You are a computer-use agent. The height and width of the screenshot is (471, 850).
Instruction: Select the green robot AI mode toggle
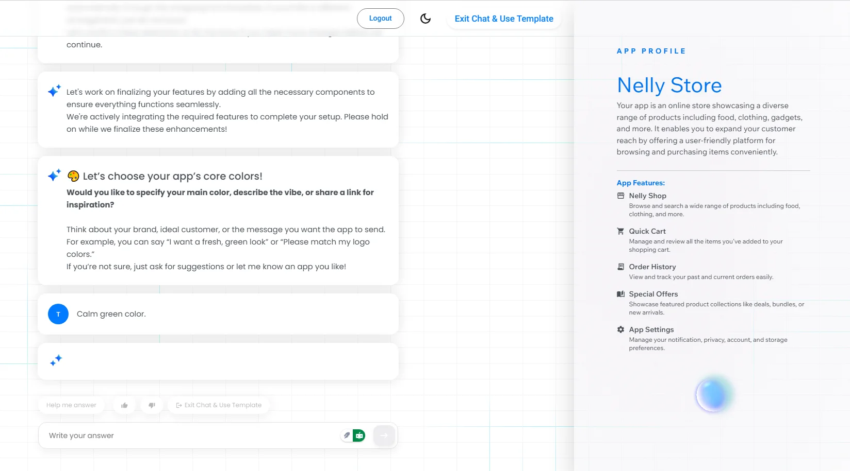pyautogui.click(x=359, y=435)
